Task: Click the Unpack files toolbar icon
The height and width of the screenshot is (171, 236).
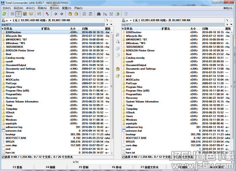Action: pyautogui.click(x=76, y=14)
